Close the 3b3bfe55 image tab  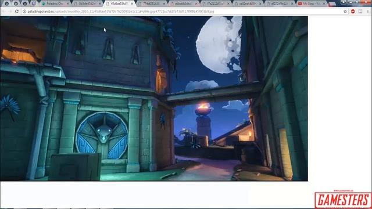coord(100,4)
